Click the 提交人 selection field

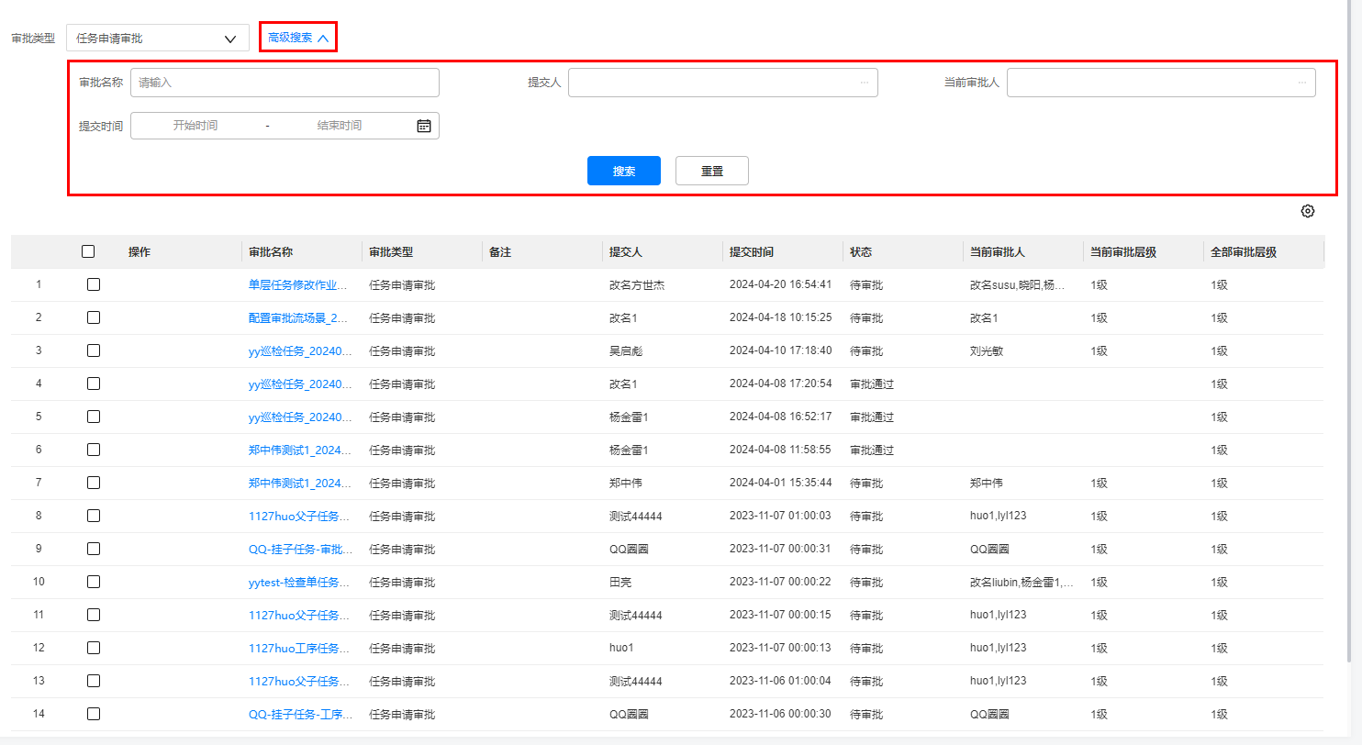(723, 83)
